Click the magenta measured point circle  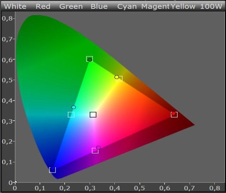coord(98,147)
